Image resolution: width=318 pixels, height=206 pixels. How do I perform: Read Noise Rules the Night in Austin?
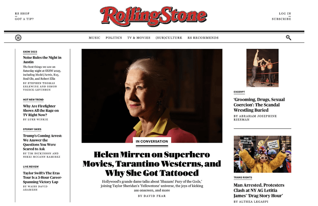coord(42,60)
